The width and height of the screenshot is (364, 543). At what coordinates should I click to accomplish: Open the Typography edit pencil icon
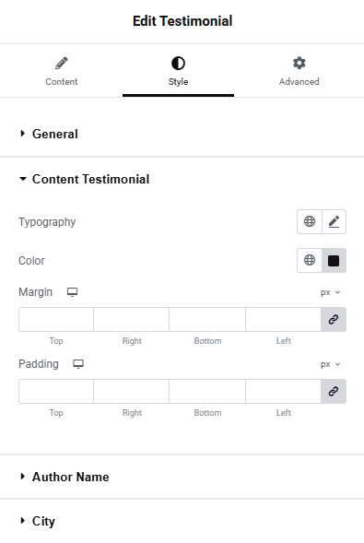(334, 221)
